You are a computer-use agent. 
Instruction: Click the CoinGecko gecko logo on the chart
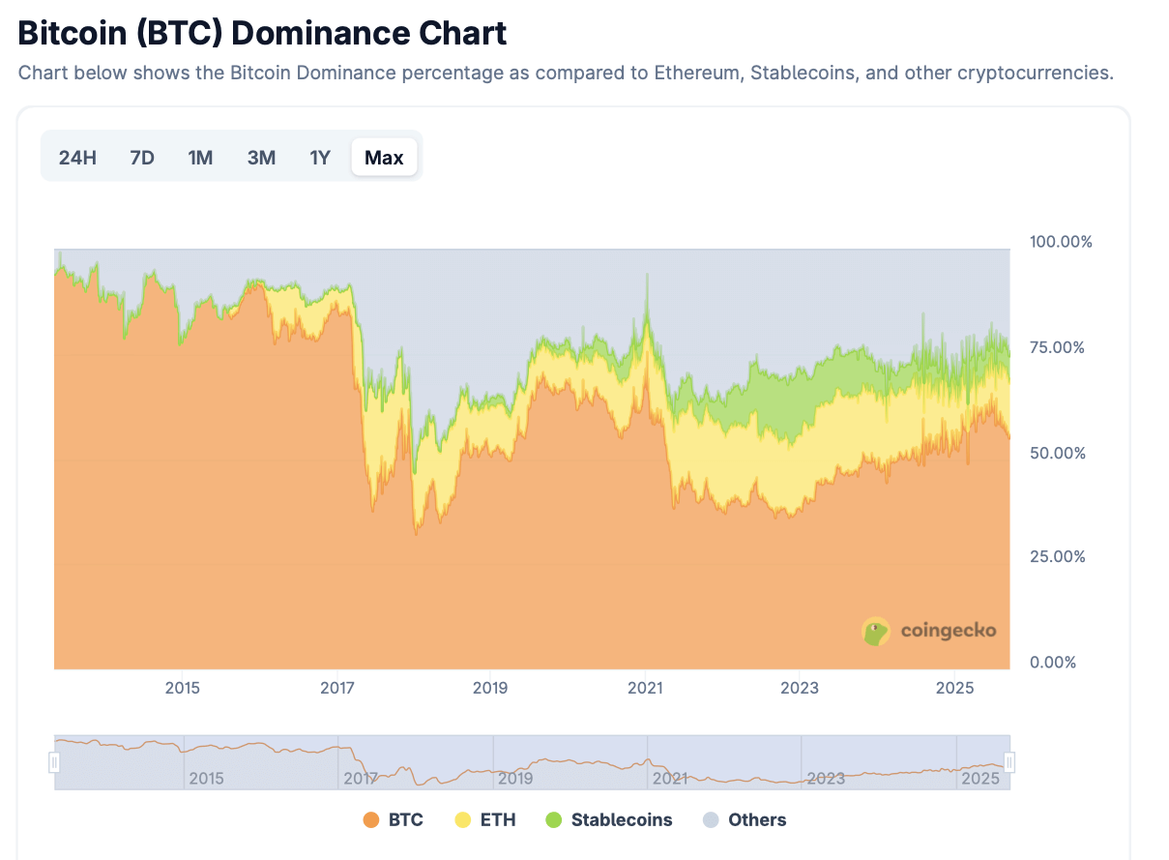click(x=876, y=632)
